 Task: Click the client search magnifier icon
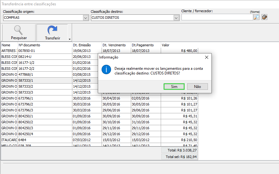coord(256,17)
